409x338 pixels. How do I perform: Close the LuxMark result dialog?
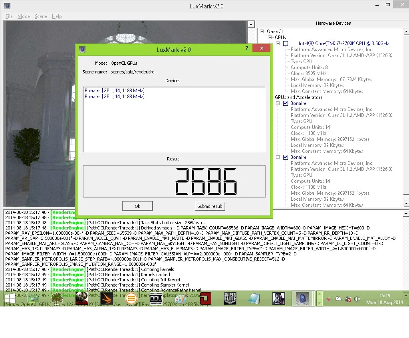point(261,48)
